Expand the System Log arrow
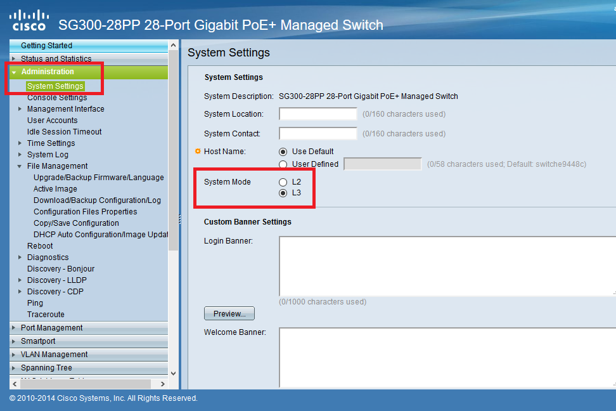The image size is (616, 411). (x=20, y=155)
